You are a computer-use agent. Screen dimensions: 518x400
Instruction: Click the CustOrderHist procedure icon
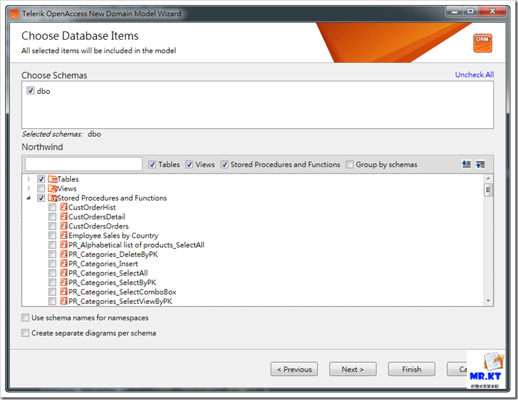64,208
